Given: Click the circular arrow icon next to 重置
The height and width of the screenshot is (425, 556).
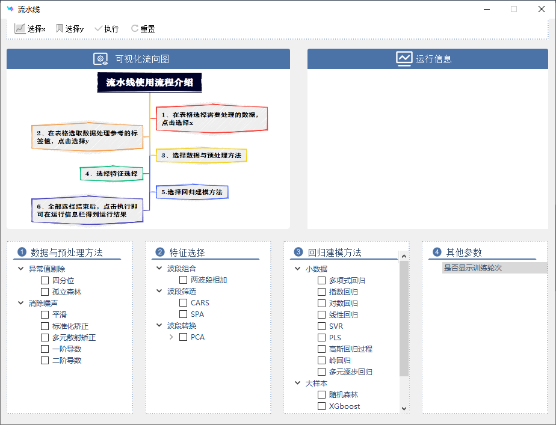Looking at the screenshot, I should (134, 28).
